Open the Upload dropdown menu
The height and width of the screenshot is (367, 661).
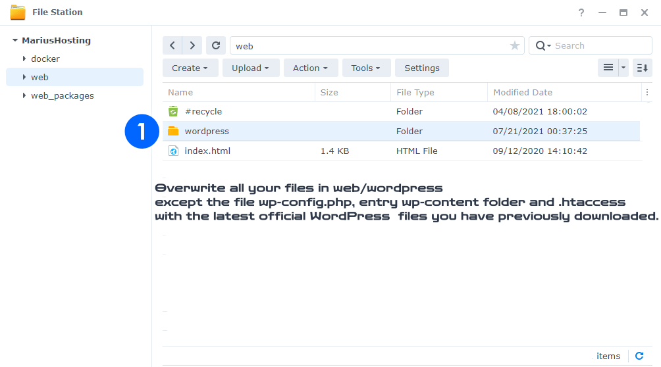tap(250, 68)
